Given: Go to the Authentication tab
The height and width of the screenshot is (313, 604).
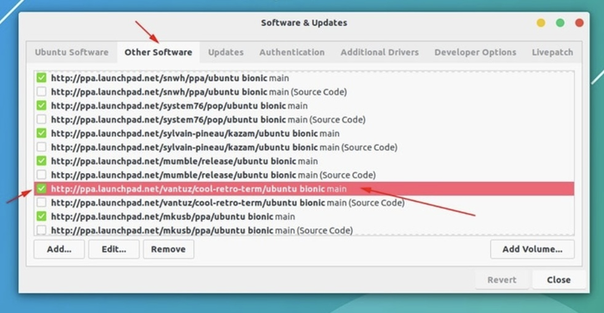Looking at the screenshot, I should pyautogui.click(x=292, y=53).
